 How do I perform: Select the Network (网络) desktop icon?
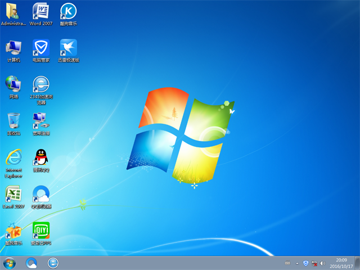point(13,84)
